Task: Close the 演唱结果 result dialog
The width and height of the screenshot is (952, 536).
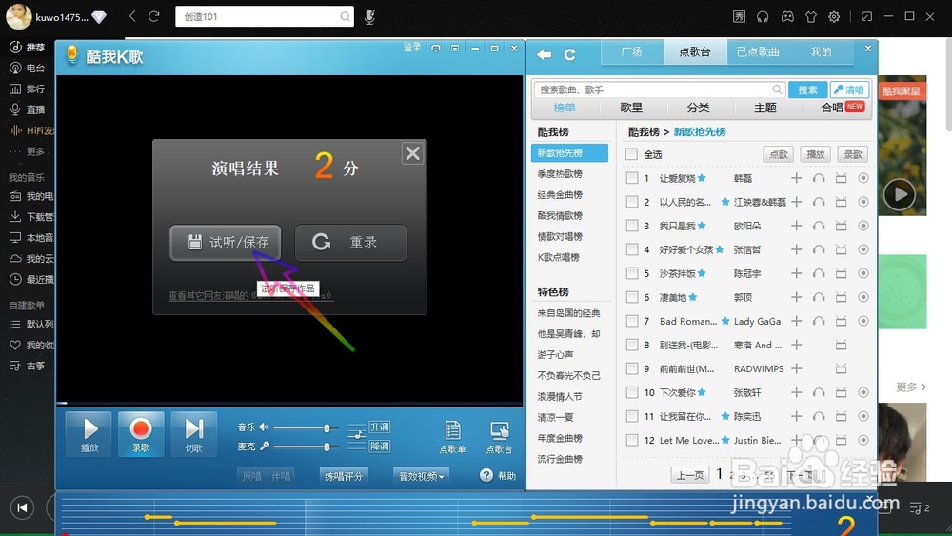Action: pos(412,153)
